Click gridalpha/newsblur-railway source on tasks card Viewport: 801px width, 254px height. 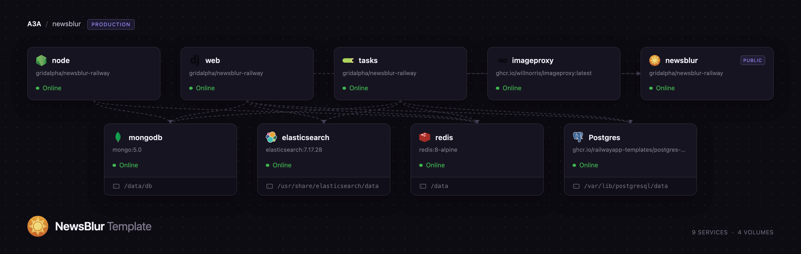pos(379,73)
